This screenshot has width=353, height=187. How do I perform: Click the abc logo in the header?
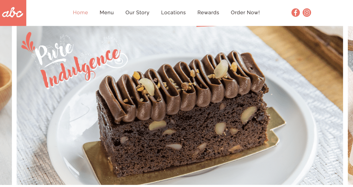(x=13, y=13)
